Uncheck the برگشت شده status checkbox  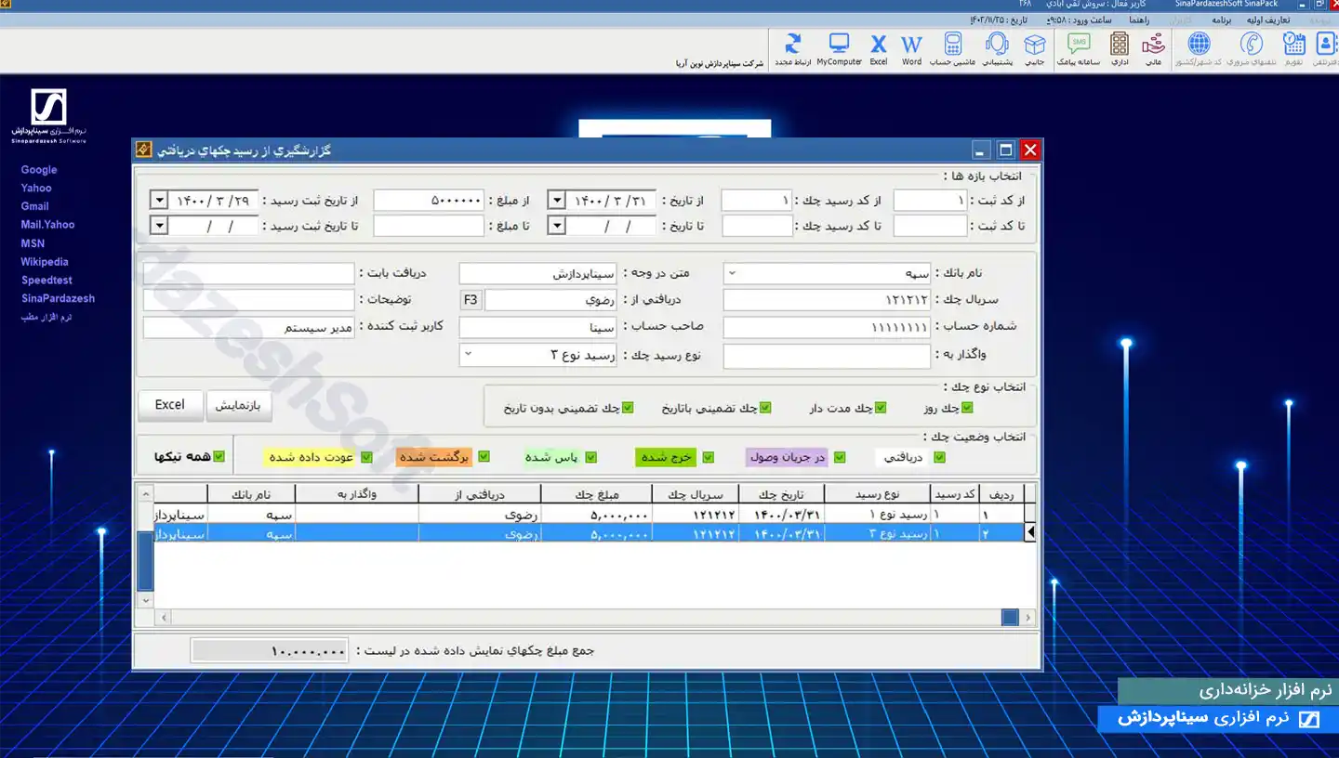click(484, 457)
